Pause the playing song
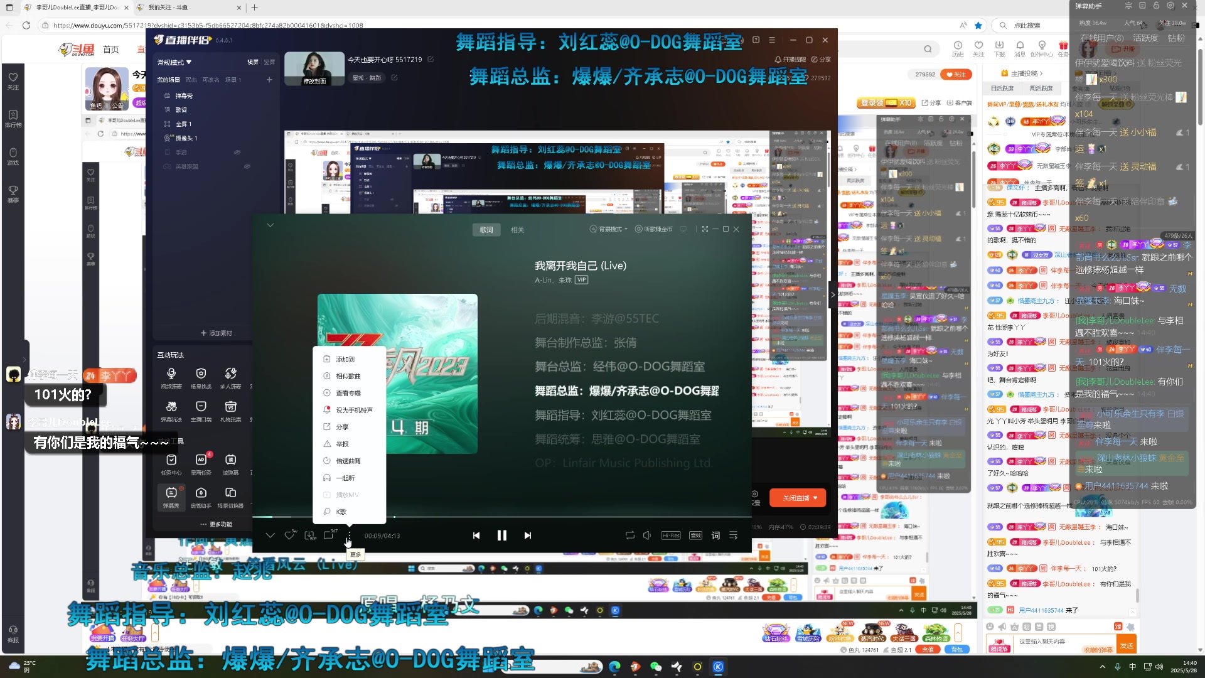The image size is (1205, 678). coord(501,535)
